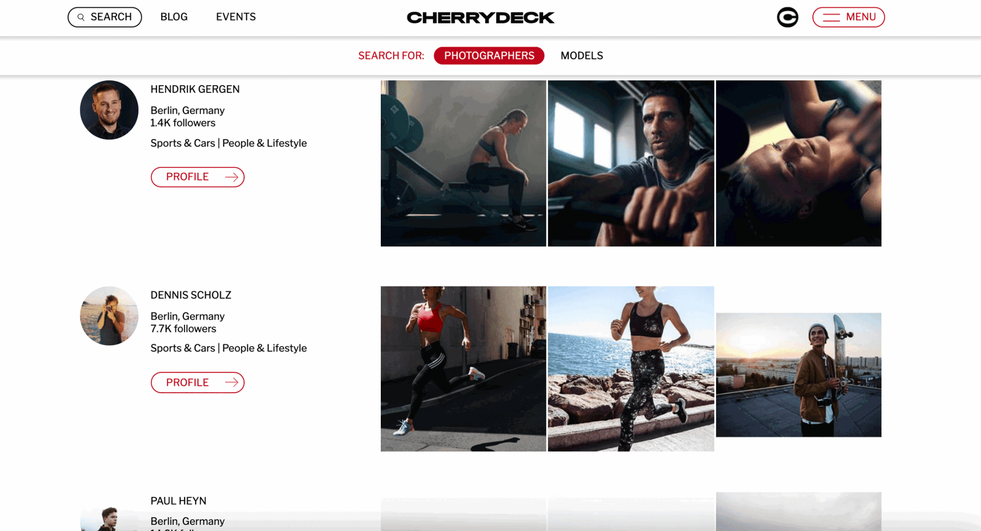Go to the Events page
This screenshot has height=531, width=981.
click(x=235, y=17)
